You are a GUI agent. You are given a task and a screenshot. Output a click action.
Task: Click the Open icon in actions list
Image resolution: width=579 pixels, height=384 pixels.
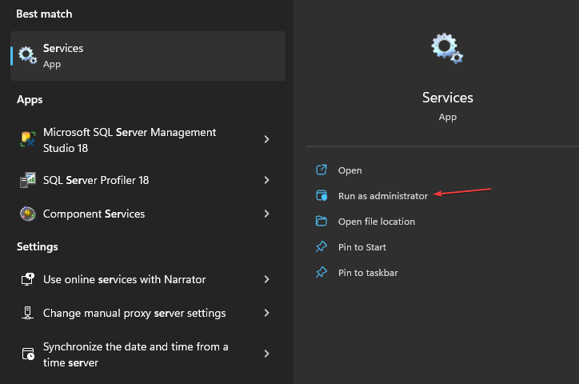[x=321, y=170]
